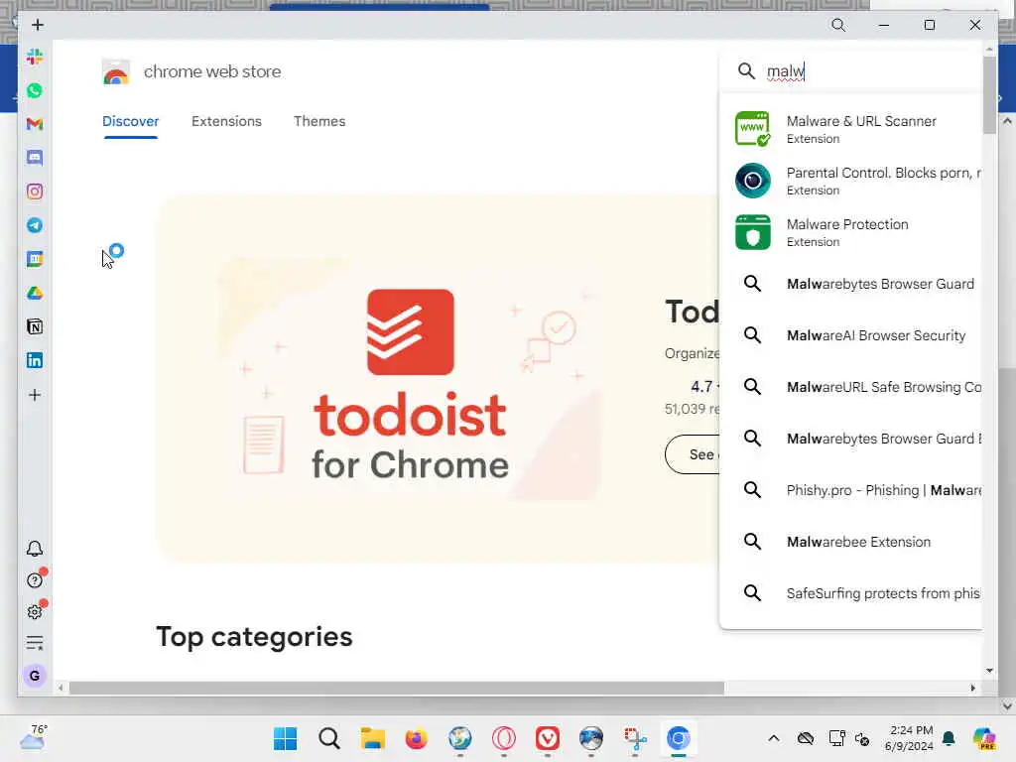Open LinkedIn sidebar app
The height and width of the screenshot is (762, 1016).
[x=35, y=360]
